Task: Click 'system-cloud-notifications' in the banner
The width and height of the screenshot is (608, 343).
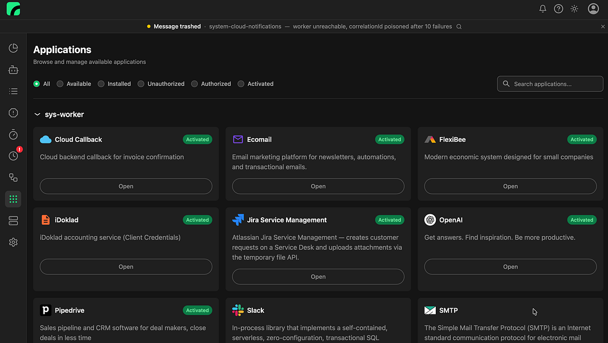Action: pyautogui.click(x=245, y=26)
